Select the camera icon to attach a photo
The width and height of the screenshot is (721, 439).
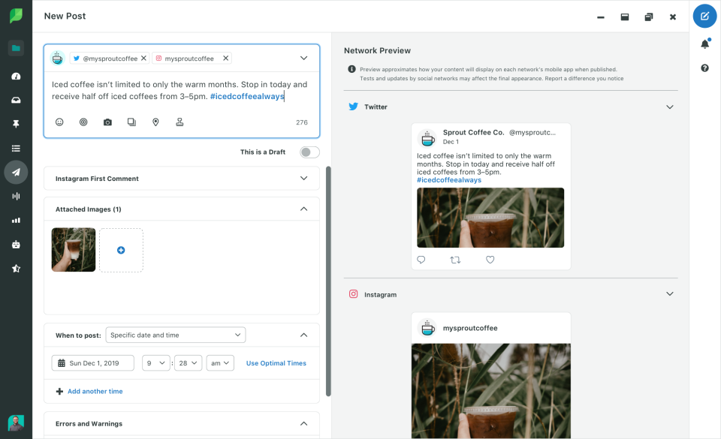tap(107, 122)
